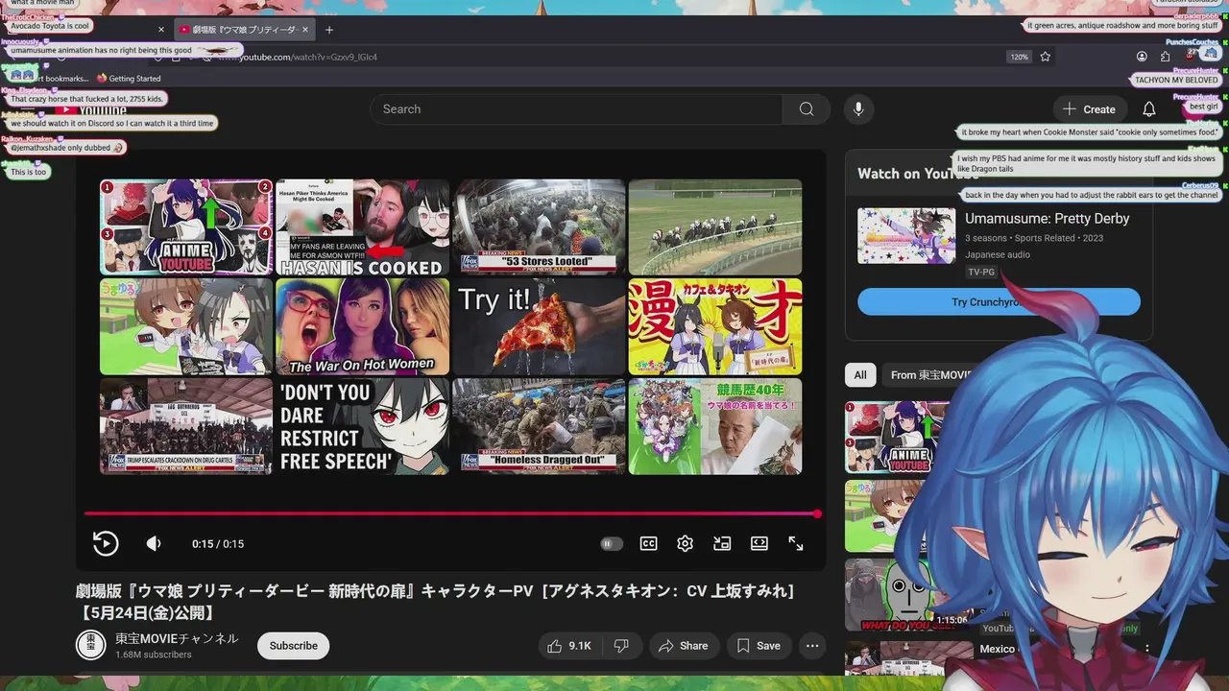Open the Try it! pizza thumbnail
1229x691 pixels.
(539, 326)
